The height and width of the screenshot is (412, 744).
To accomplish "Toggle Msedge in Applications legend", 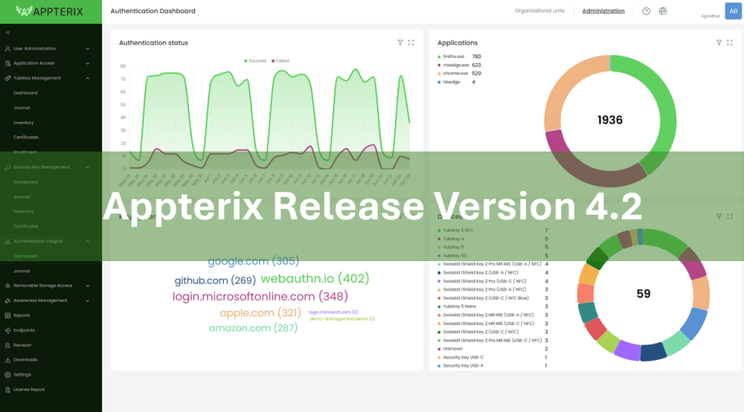I will pos(449,82).
